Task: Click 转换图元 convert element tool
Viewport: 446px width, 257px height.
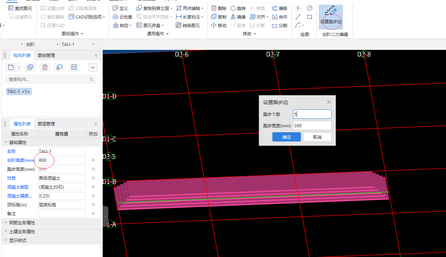Action: 188,25
